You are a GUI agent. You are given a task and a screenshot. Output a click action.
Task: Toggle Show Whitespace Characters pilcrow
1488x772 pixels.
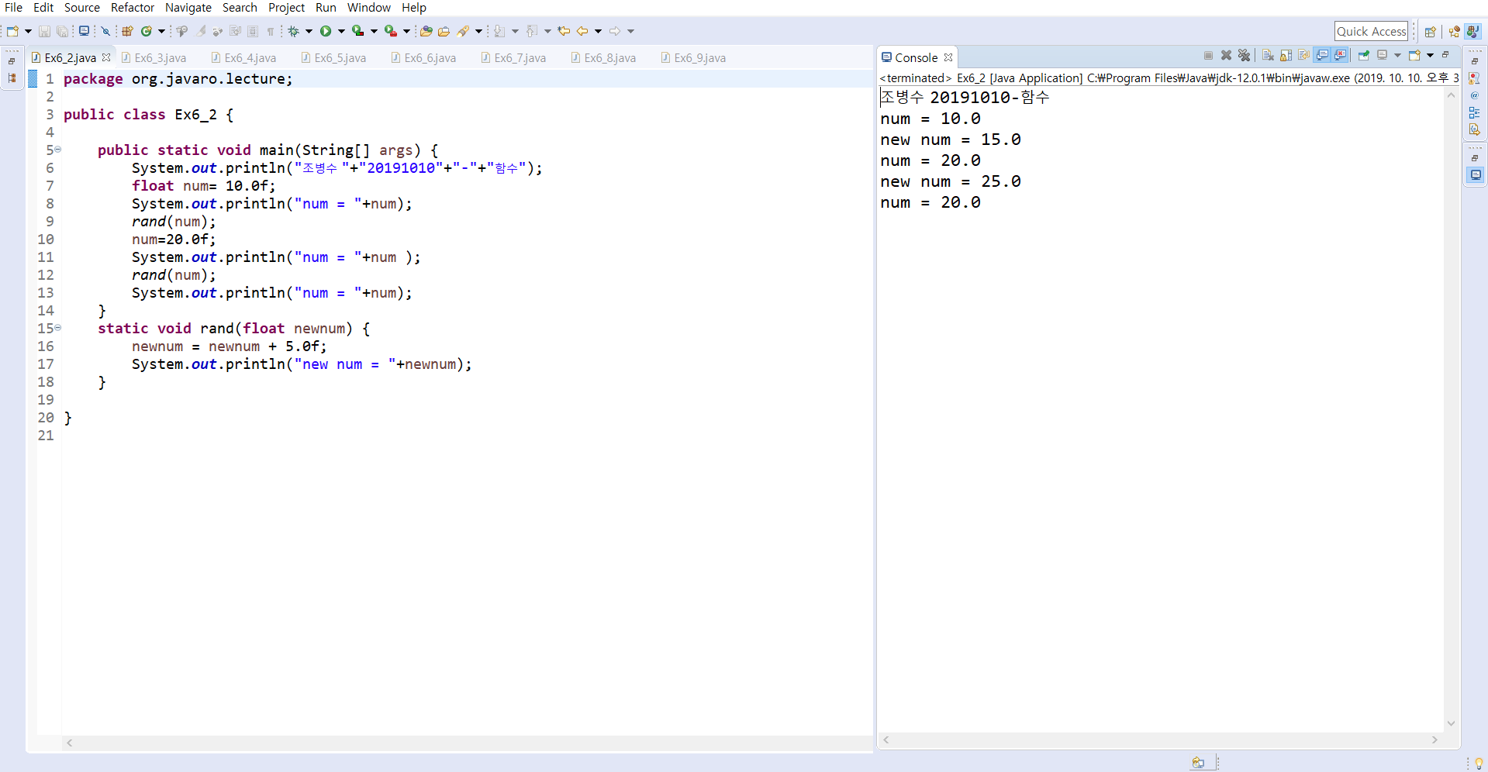[x=271, y=32]
